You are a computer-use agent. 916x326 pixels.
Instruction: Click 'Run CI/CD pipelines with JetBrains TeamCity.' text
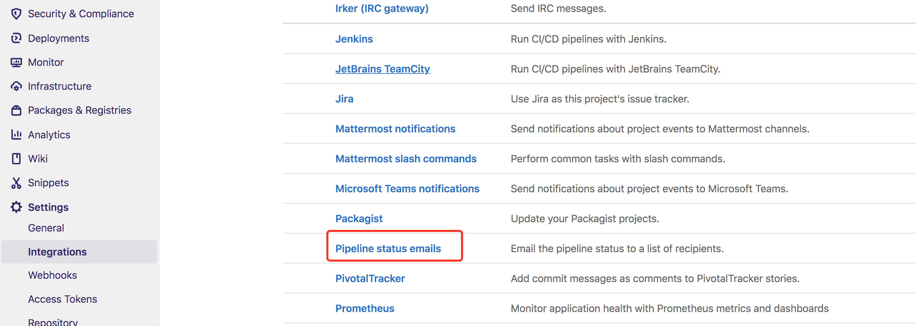(615, 69)
